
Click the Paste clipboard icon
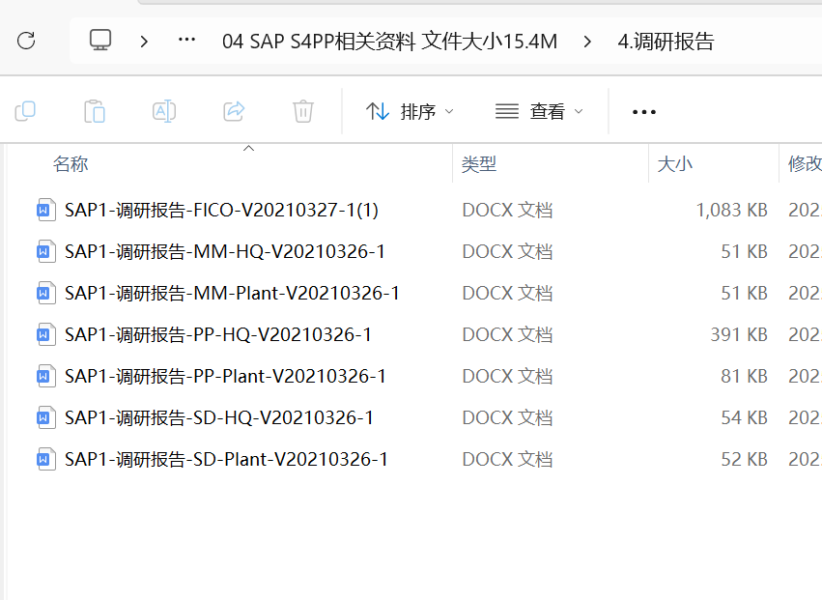click(x=95, y=111)
